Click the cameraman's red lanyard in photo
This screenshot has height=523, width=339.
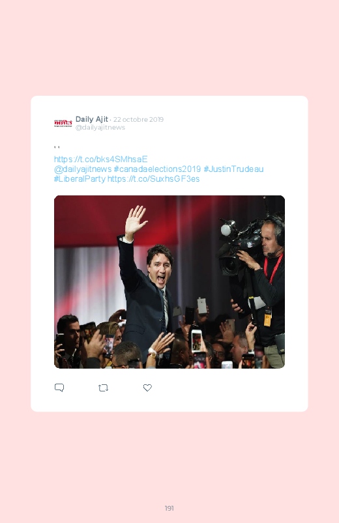pyautogui.click(x=273, y=268)
